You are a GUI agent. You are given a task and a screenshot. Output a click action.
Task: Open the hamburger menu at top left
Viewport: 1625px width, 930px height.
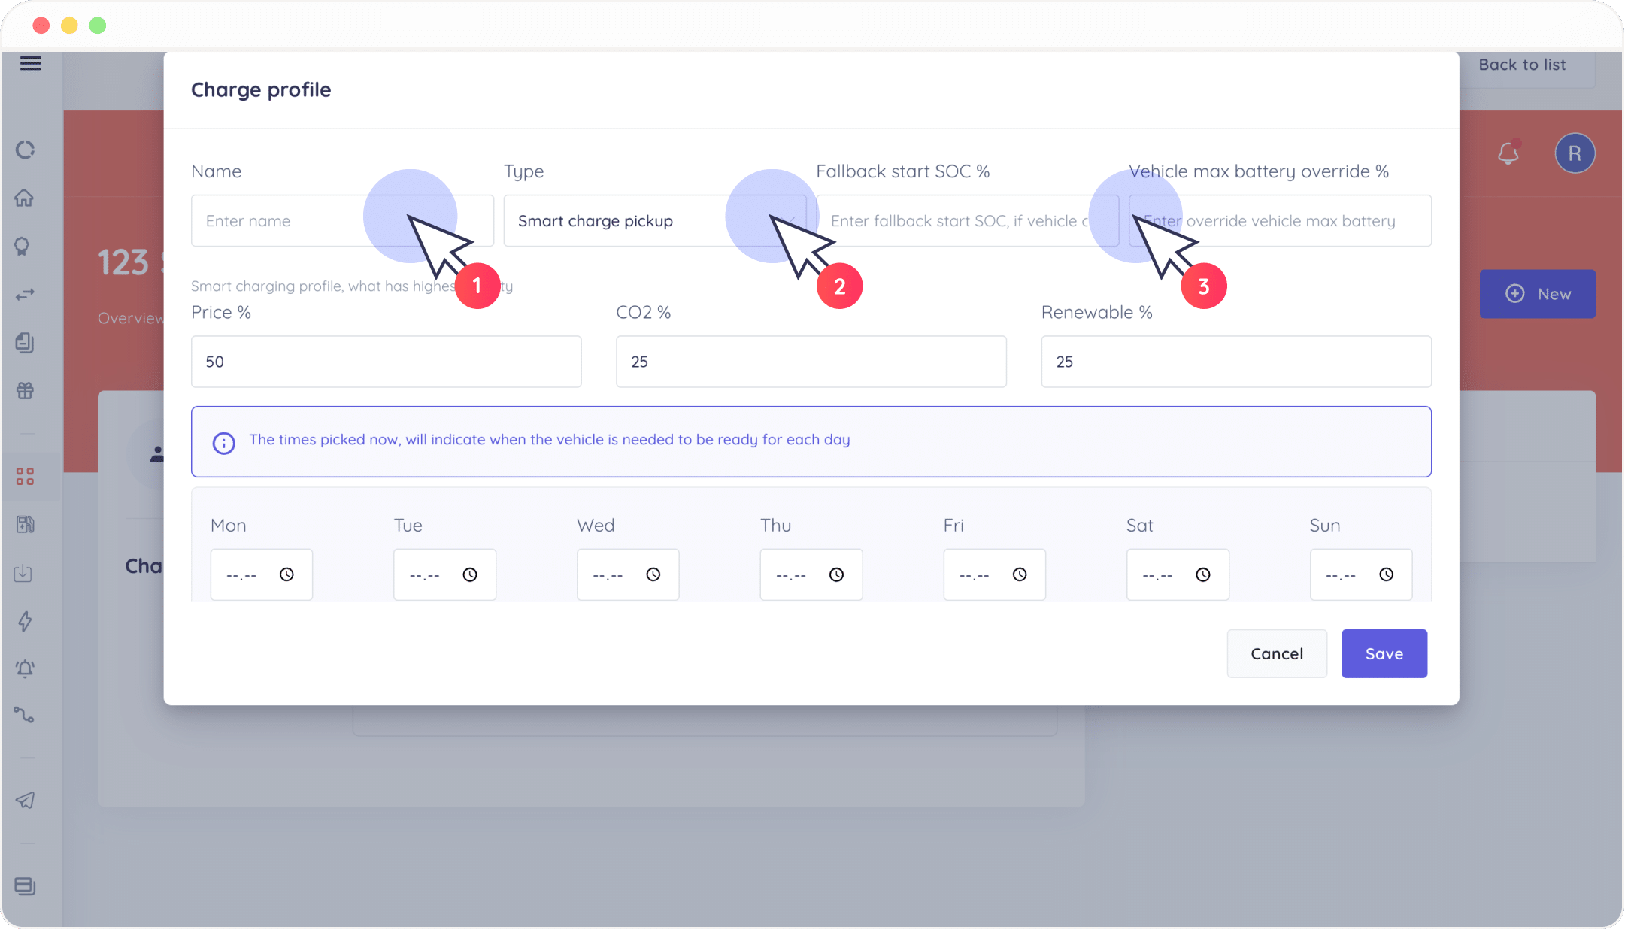(31, 63)
